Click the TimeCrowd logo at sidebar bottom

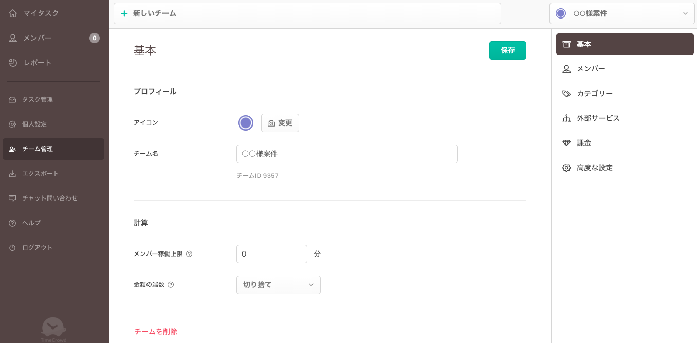tap(53, 329)
